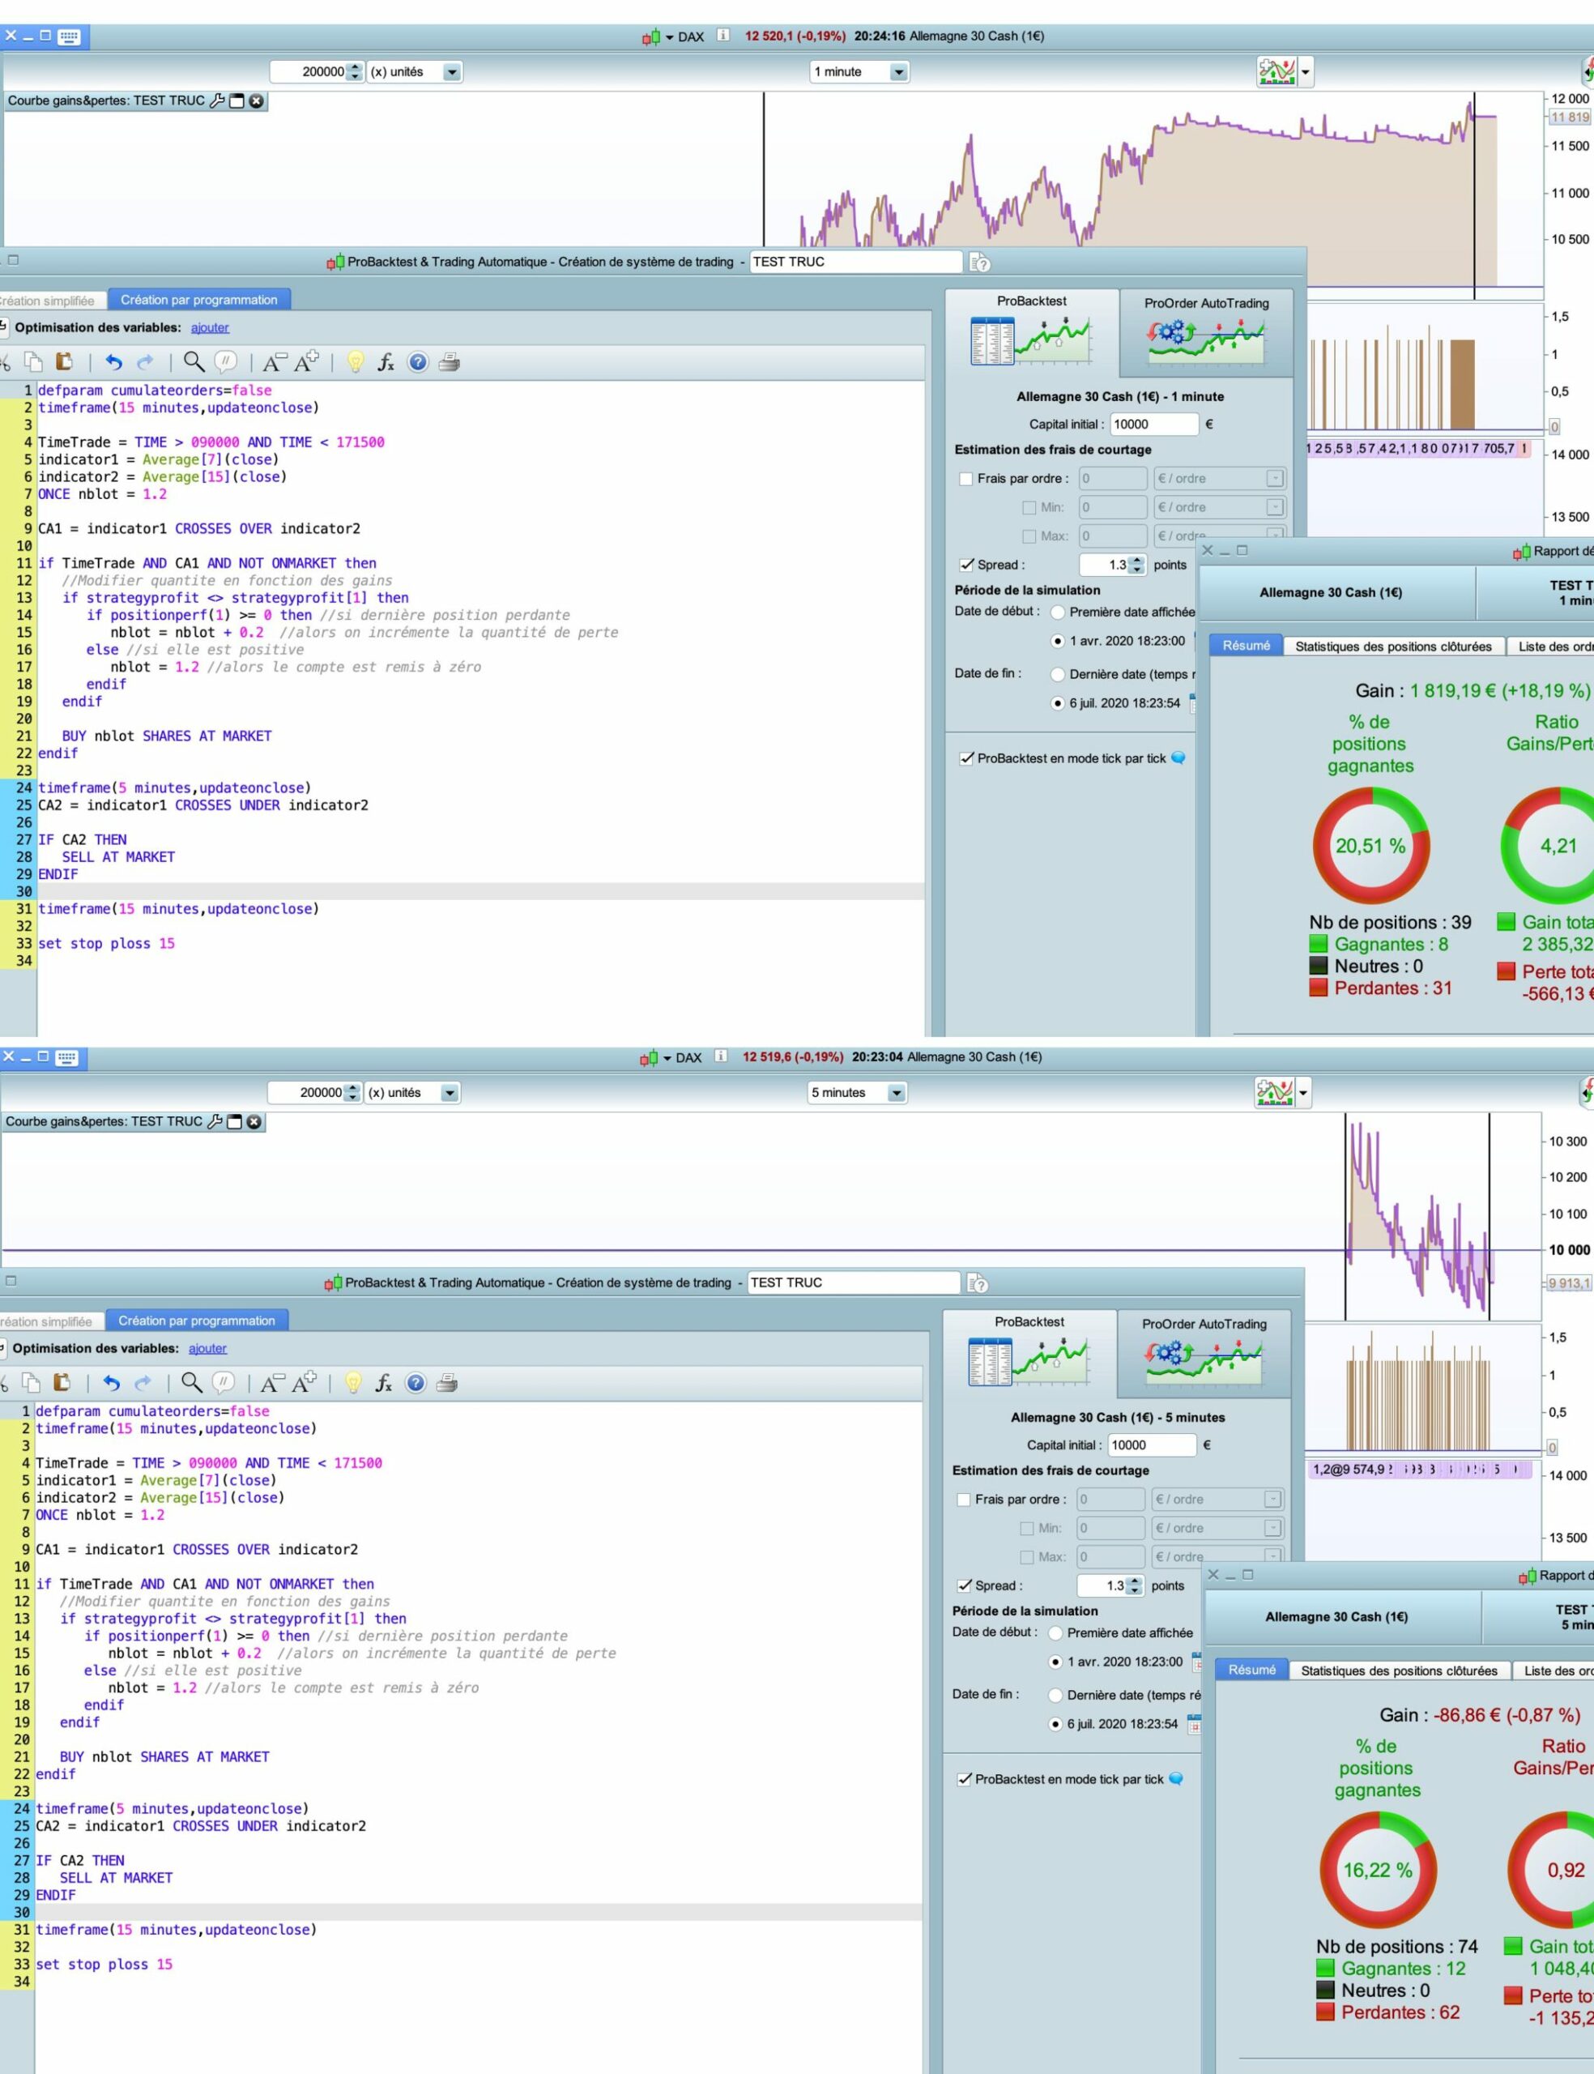The width and height of the screenshot is (1594, 2074).
Task: Click undo arrow in upper code editor toolbar
Action: point(114,361)
